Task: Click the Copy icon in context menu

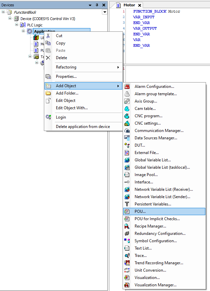Action: click(x=48, y=43)
